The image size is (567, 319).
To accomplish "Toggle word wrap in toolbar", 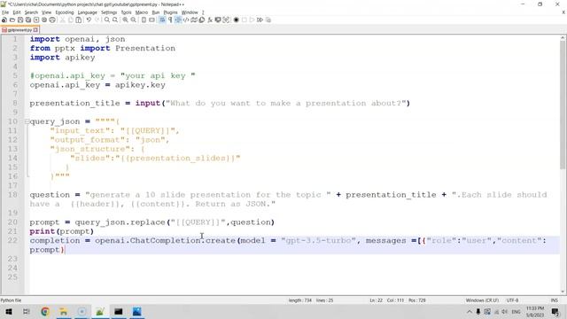I will point(162,19).
